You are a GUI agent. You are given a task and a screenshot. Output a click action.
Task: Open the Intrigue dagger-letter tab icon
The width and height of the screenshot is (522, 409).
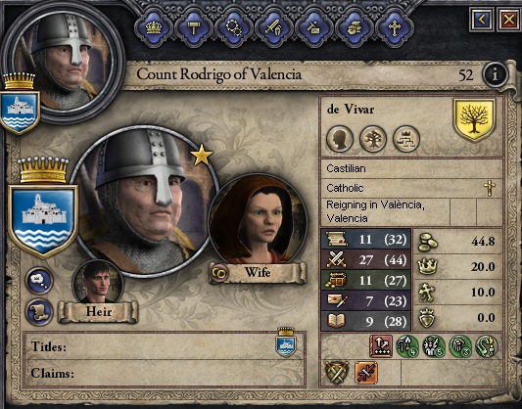tap(314, 28)
